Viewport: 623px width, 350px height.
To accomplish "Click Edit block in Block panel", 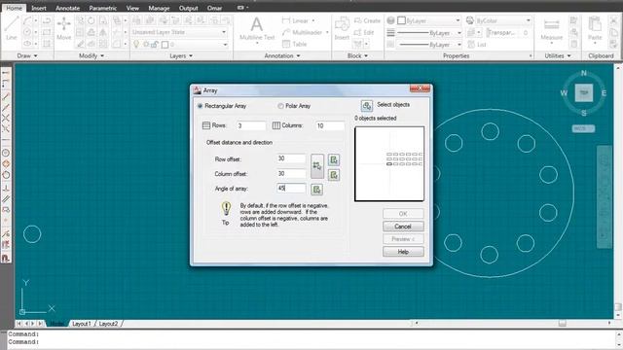I will (x=364, y=32).
